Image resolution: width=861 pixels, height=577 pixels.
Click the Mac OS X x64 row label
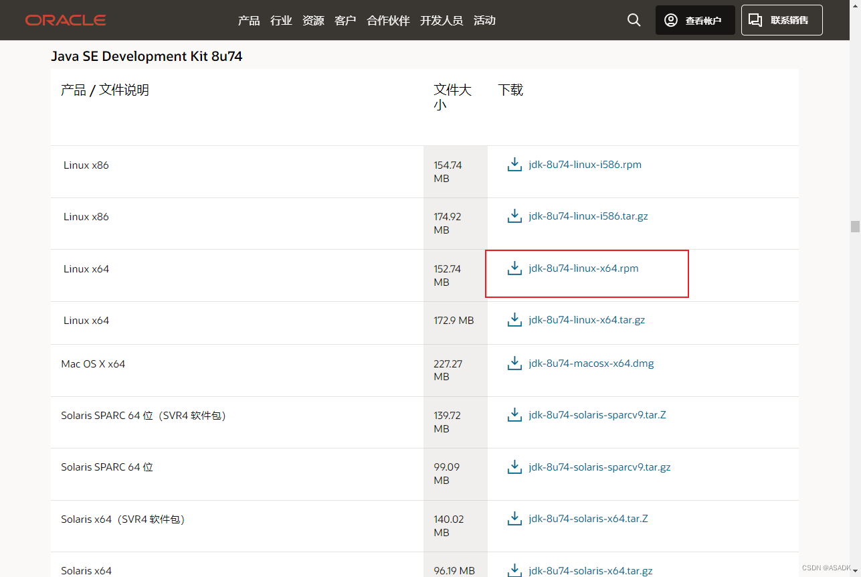(x=93, y=363)
